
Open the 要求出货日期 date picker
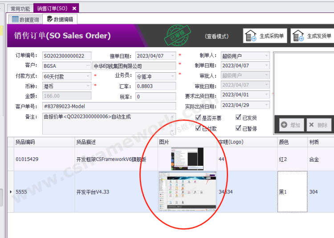tap(266, 95)
